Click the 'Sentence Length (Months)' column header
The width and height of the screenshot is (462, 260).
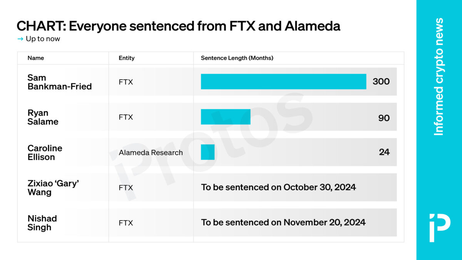tap(237, 58)
